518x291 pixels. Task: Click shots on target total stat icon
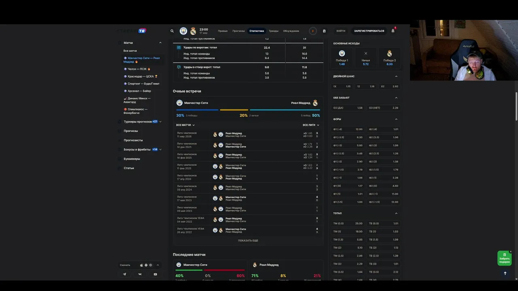point(179,67)
